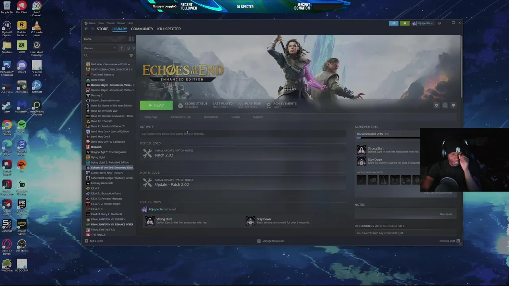Expand the Games filter dropdown
This screenshot has width=509, height=286.
(100, 48)
